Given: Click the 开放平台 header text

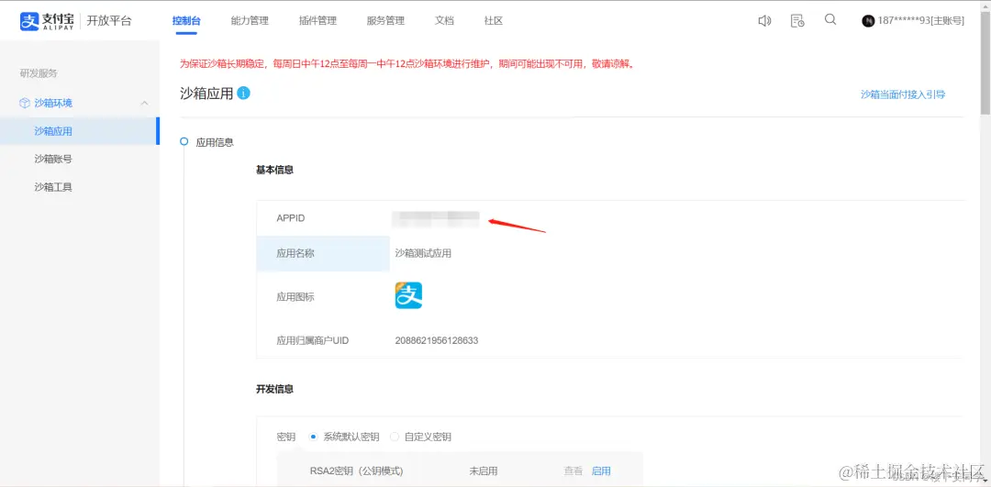Looking at the screenshot, I should click(x=109, y=21).
